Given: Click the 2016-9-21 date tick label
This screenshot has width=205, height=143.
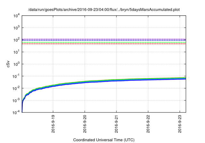Looking at the screenshot, I should point(117,124).
